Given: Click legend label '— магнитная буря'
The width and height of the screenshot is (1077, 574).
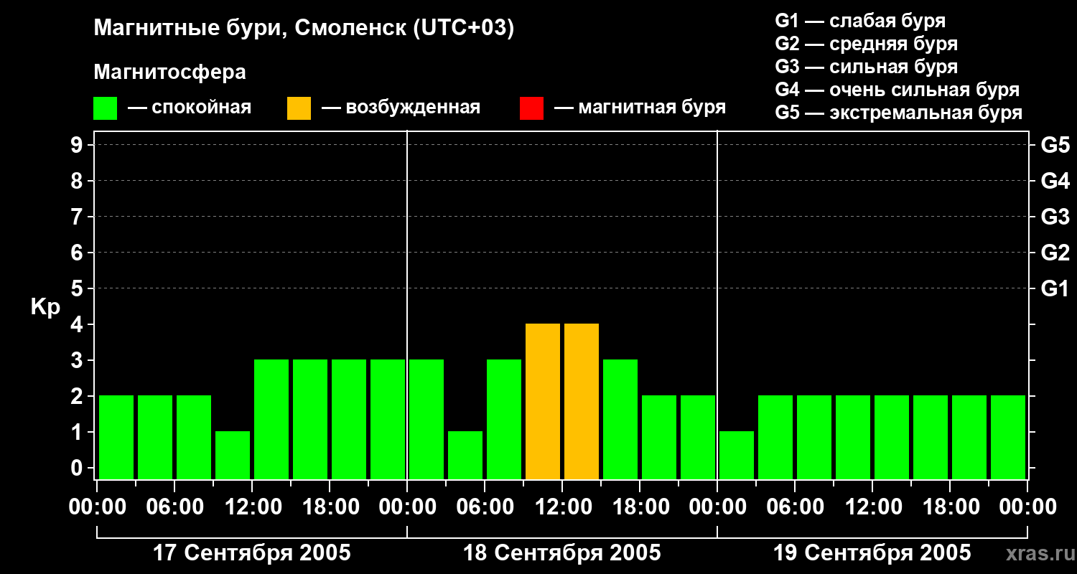Looking at the screenshot, I should tap(640, 108).
